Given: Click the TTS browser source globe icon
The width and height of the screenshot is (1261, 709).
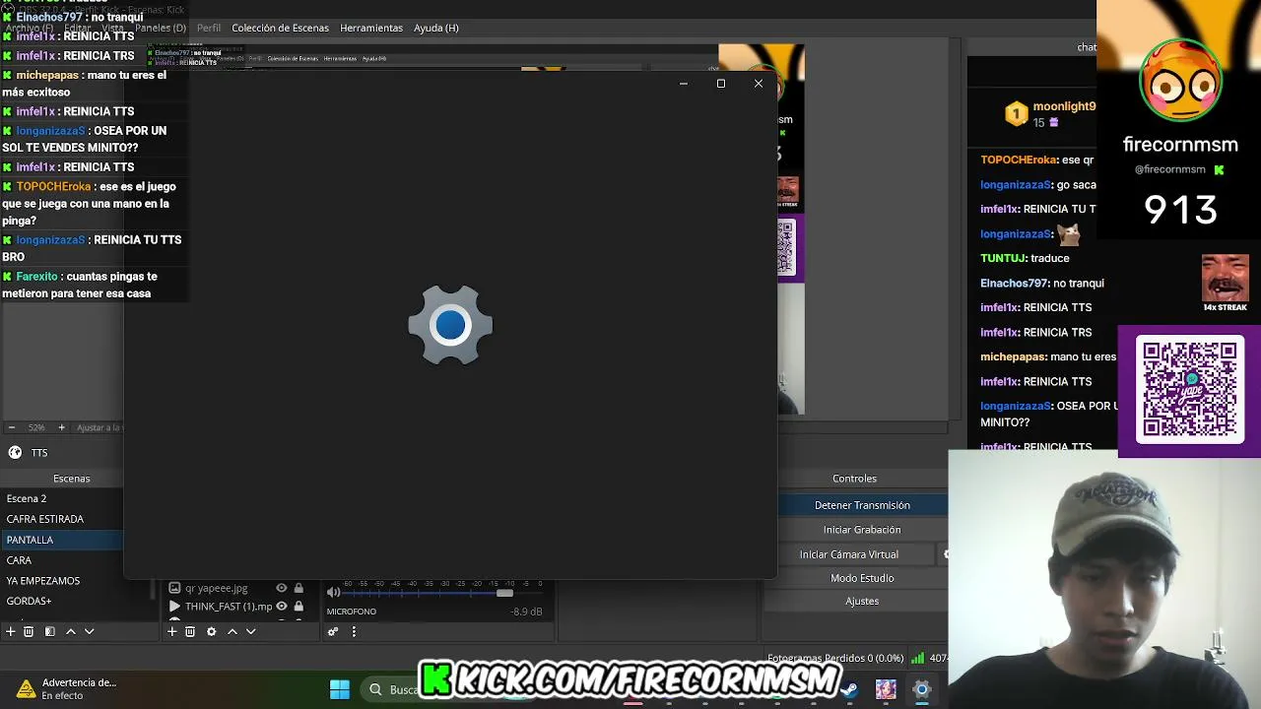Looking at the screenshot, I should click(15, 452).
